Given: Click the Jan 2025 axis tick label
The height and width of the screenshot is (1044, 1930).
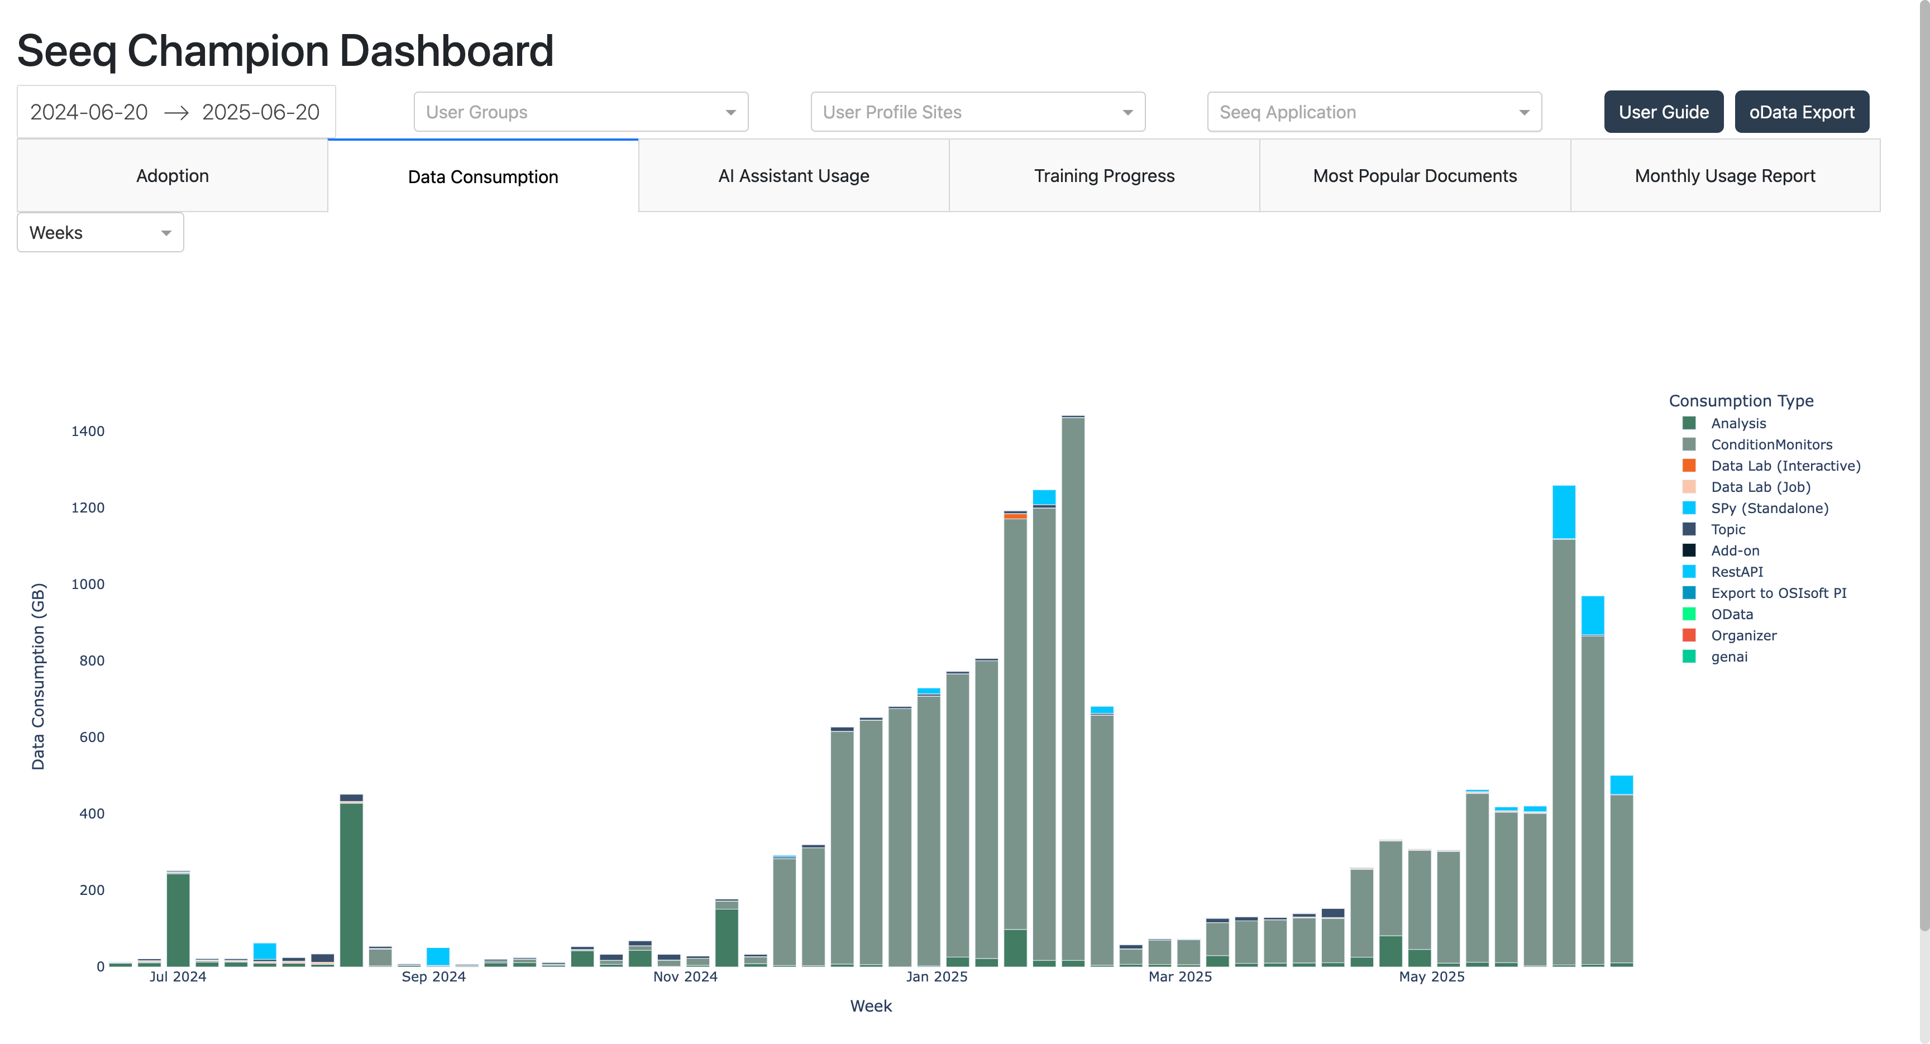Looking at the screenshot, I should pos(937,976).
